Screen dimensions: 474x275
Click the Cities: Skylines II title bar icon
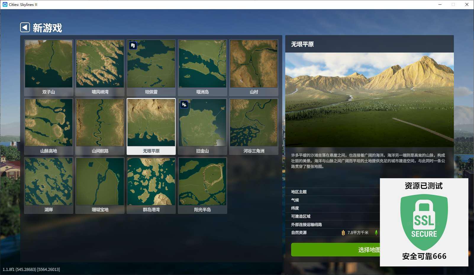click(5, 4)
